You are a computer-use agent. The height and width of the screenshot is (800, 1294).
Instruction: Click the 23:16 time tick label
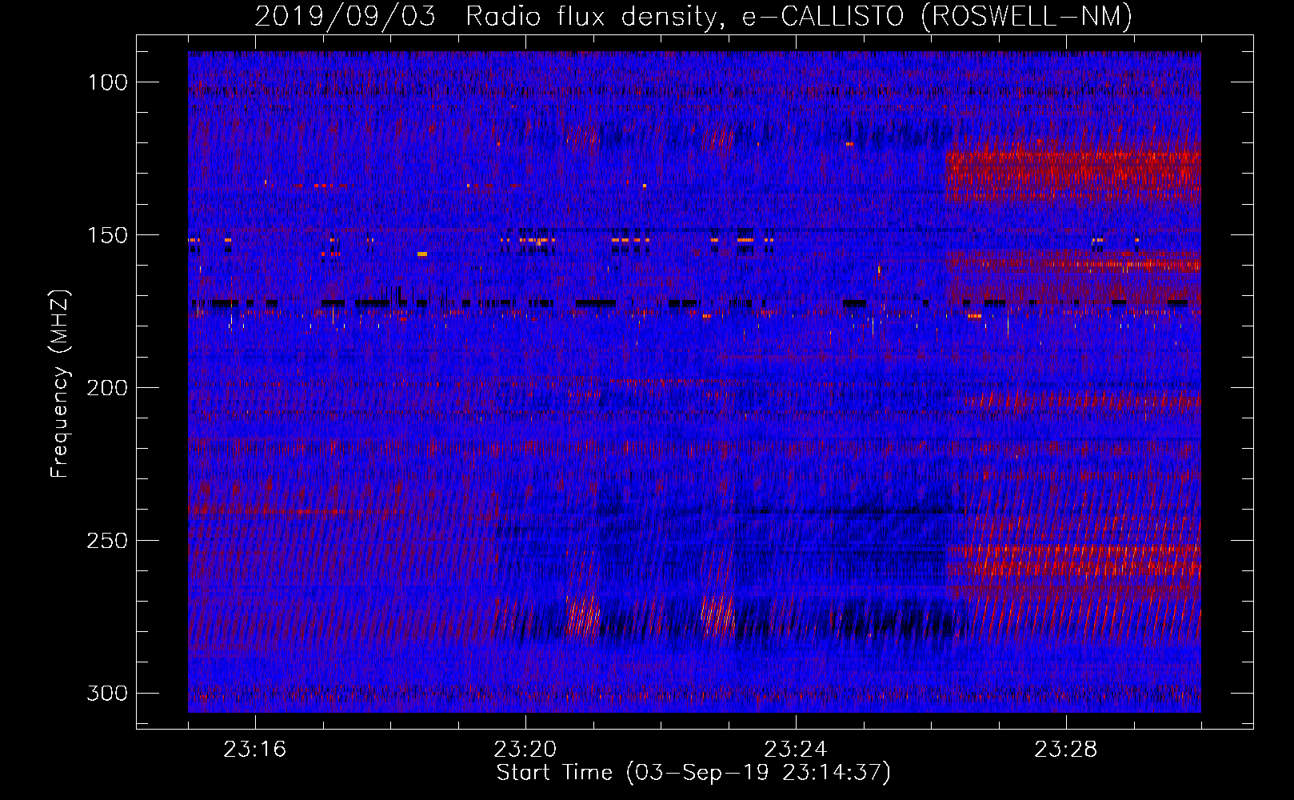(x=255, y=750)
